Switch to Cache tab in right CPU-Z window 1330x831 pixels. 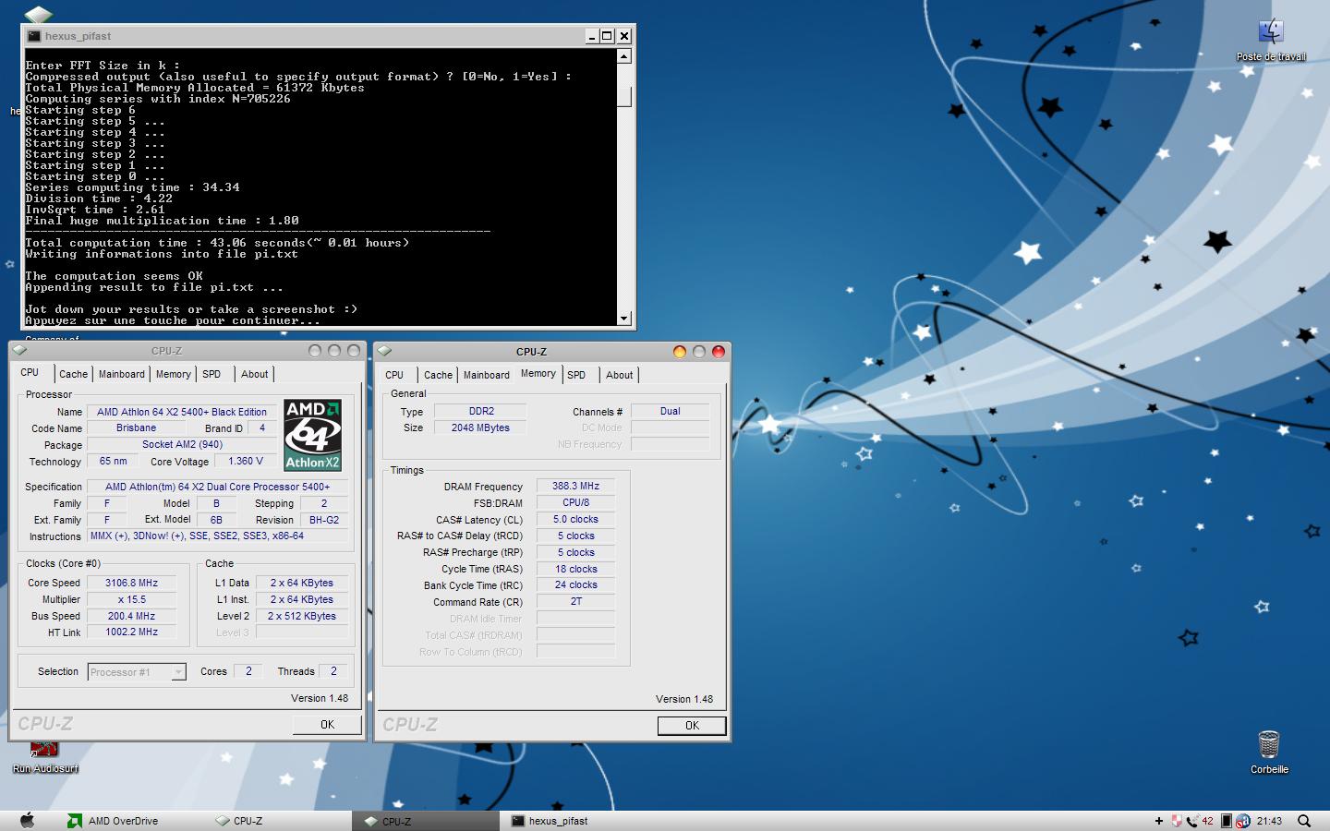click(x=439, y=375)
